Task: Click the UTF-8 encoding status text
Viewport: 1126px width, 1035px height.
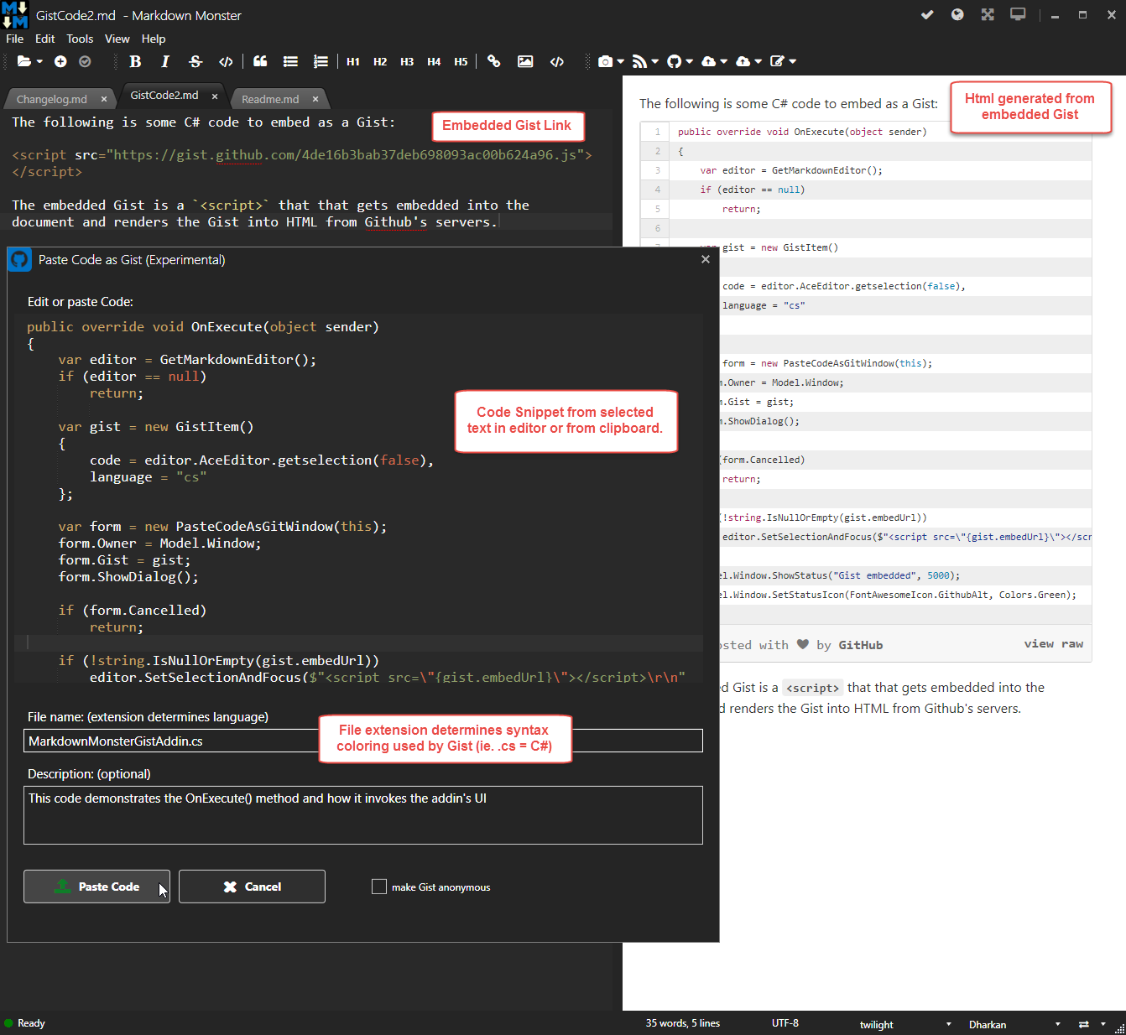Action: (785, 1023)
